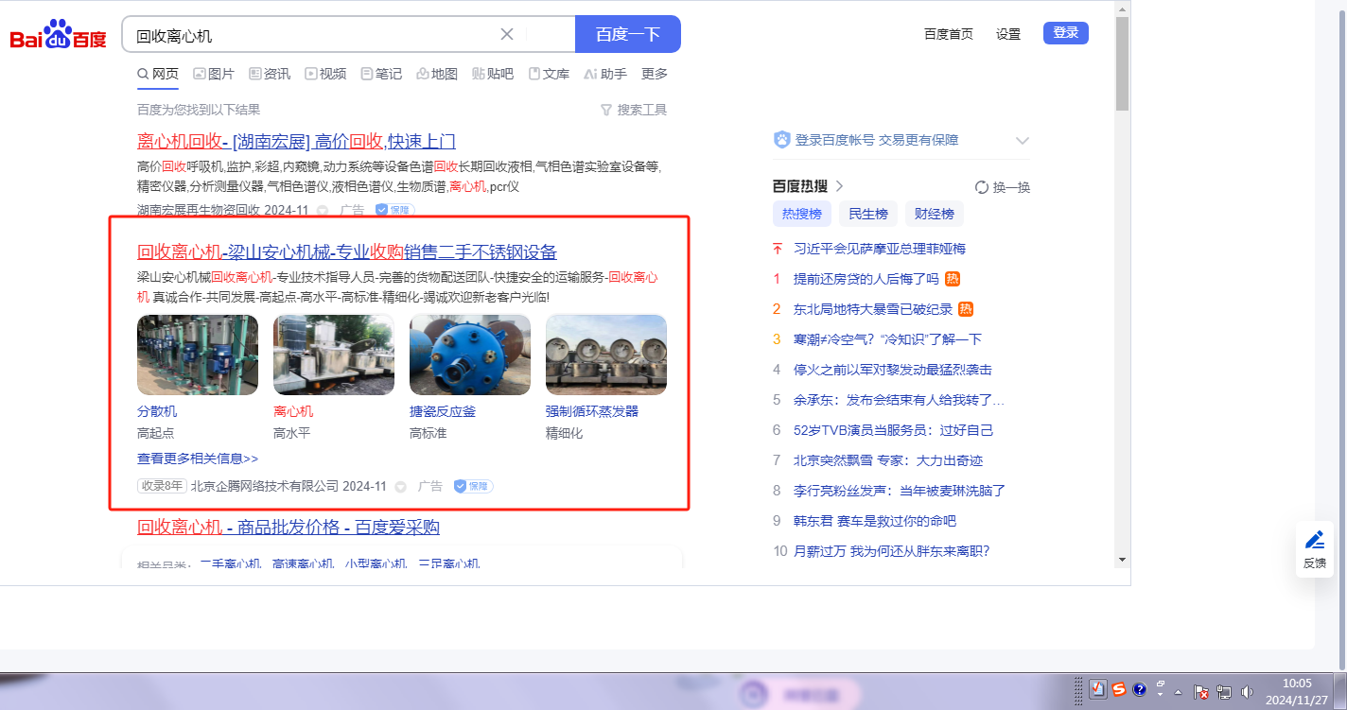Open the 搜索工具 filter
The width and height of the screenshot is (1347, 710).
coord(634,110)
